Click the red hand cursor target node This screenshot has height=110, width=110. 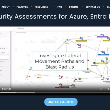pos(60,85)
